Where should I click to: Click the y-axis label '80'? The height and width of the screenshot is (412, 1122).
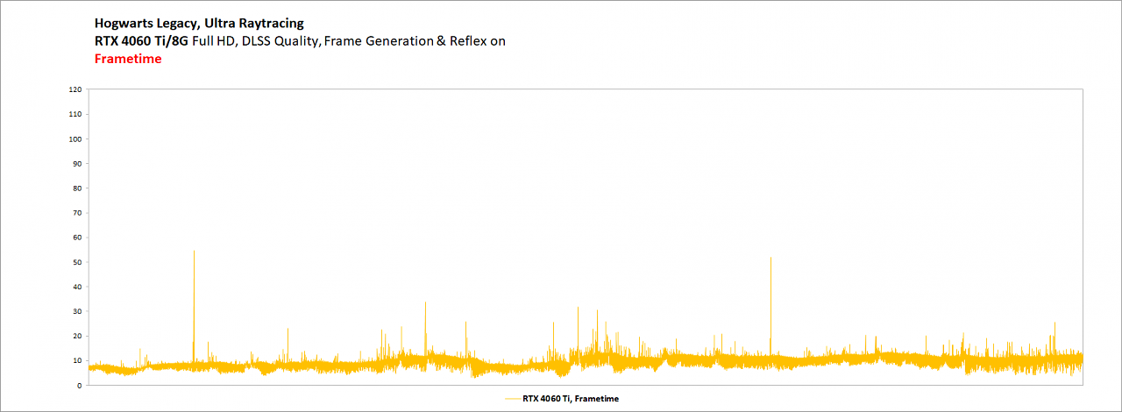tap(77, 188)
